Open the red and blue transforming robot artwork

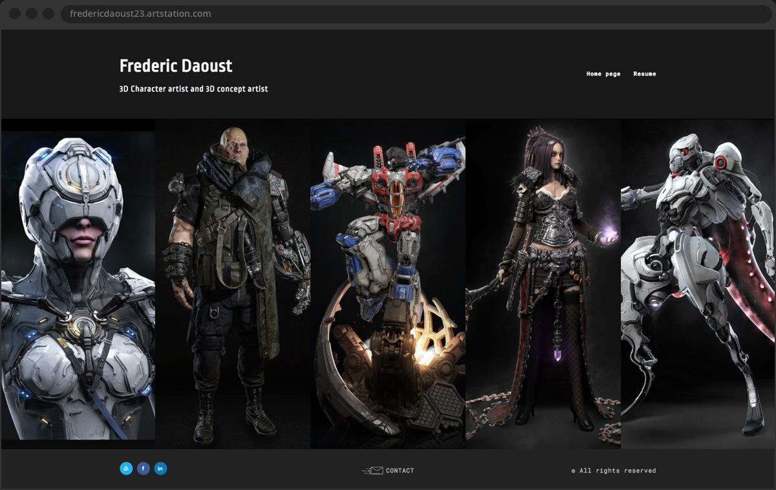click(388, 284)
